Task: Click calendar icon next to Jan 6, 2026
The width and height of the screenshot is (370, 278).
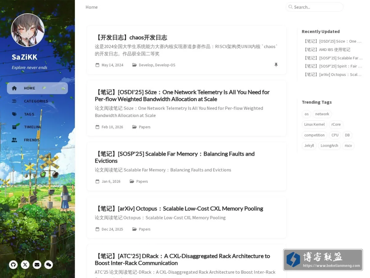Action: [x=97, y=181]
